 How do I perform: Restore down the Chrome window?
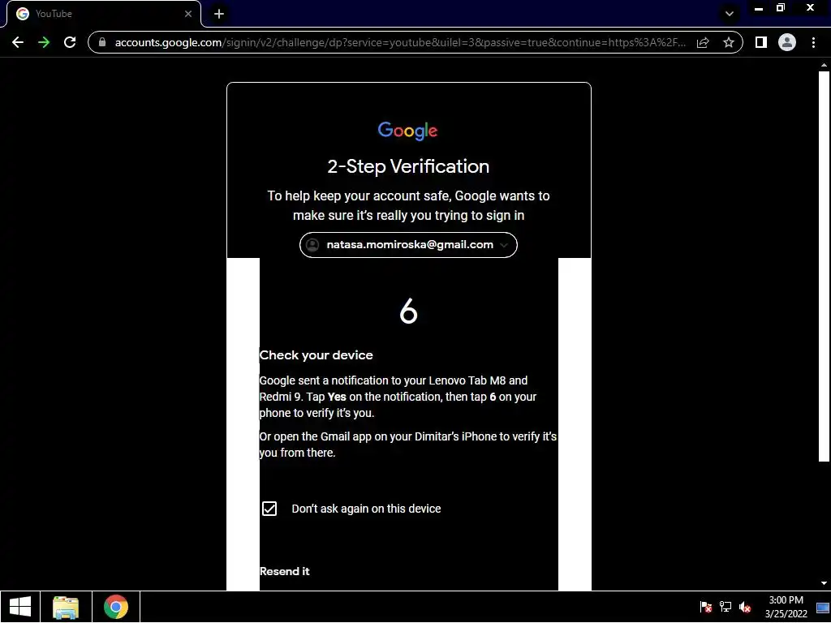(x=781, y=8)
